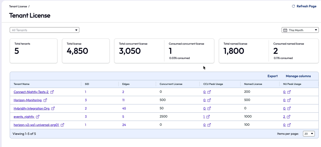Viewport: 321px width, 147px height.
Task: Sort by the Concurrent License column header
Action: [171, 84]
